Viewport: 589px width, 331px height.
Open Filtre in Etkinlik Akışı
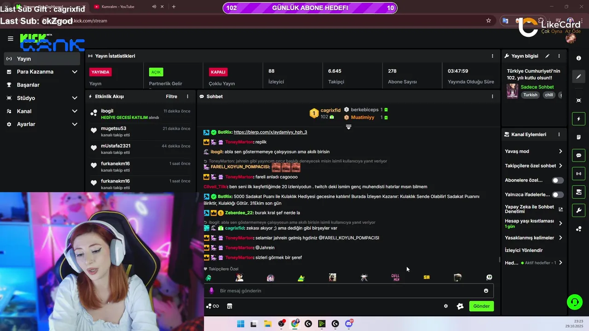pyautogui.click(x=171, y=97)
